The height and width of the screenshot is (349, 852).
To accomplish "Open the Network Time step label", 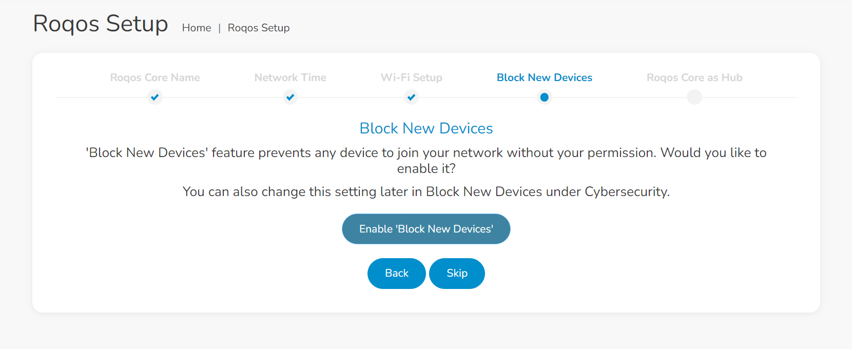I will (291, 77).
